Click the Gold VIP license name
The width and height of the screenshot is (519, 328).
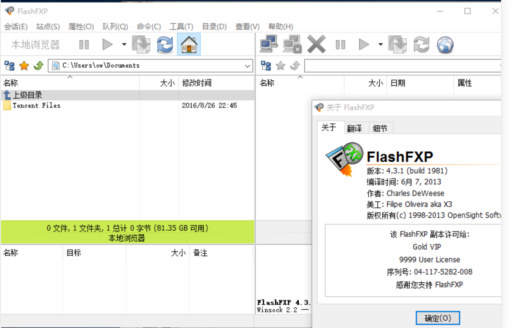pyautogui.click(x=427, y=247)
